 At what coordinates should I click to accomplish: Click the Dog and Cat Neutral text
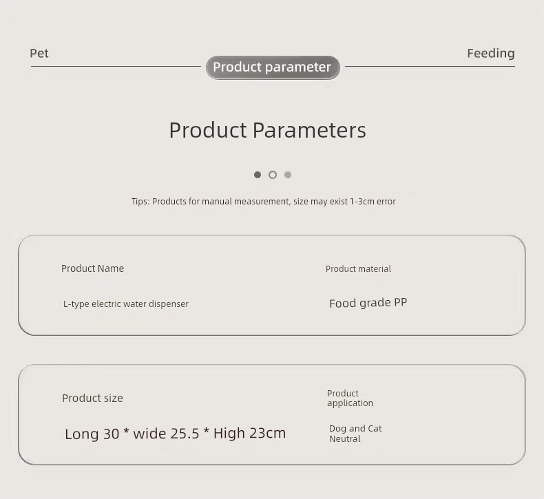(x=355, y=434)
